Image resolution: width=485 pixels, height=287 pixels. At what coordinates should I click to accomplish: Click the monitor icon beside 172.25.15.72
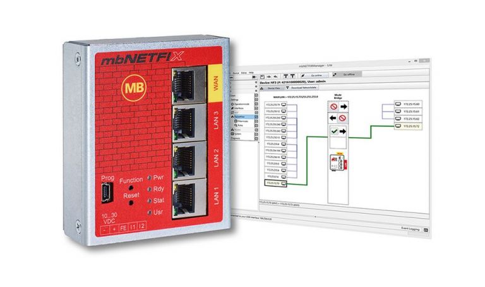click(x=398, y=126)
